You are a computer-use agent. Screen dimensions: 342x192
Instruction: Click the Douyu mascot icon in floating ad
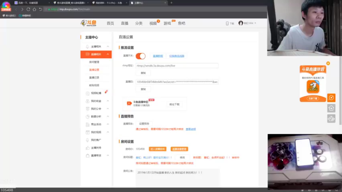point(313,87)
